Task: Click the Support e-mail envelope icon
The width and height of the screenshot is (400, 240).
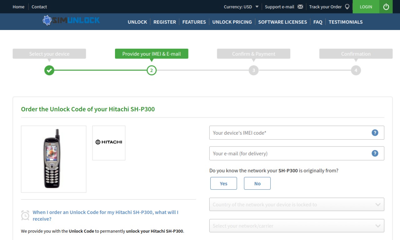Action: point(300,7)
